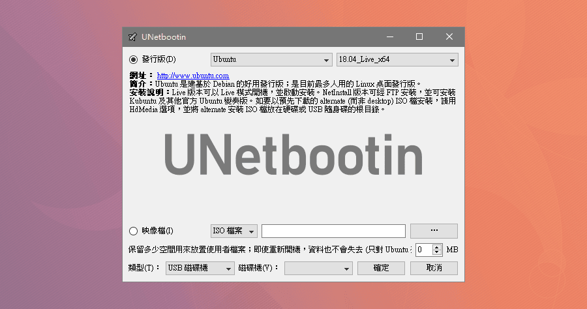The width and height of the screenshot is (587, 309).
Task: Decrease the persistent space MB value
Action: (x=437, y=252)
